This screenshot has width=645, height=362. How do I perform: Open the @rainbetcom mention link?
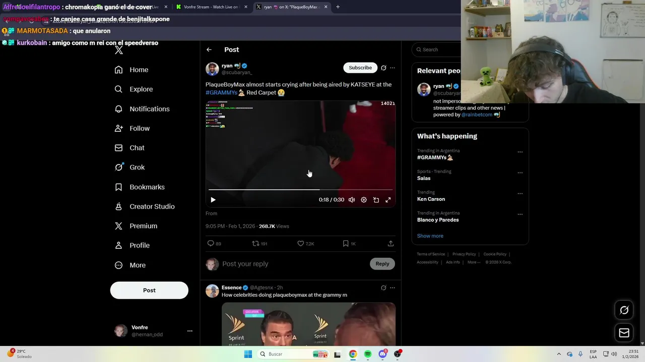pos(477,115)
